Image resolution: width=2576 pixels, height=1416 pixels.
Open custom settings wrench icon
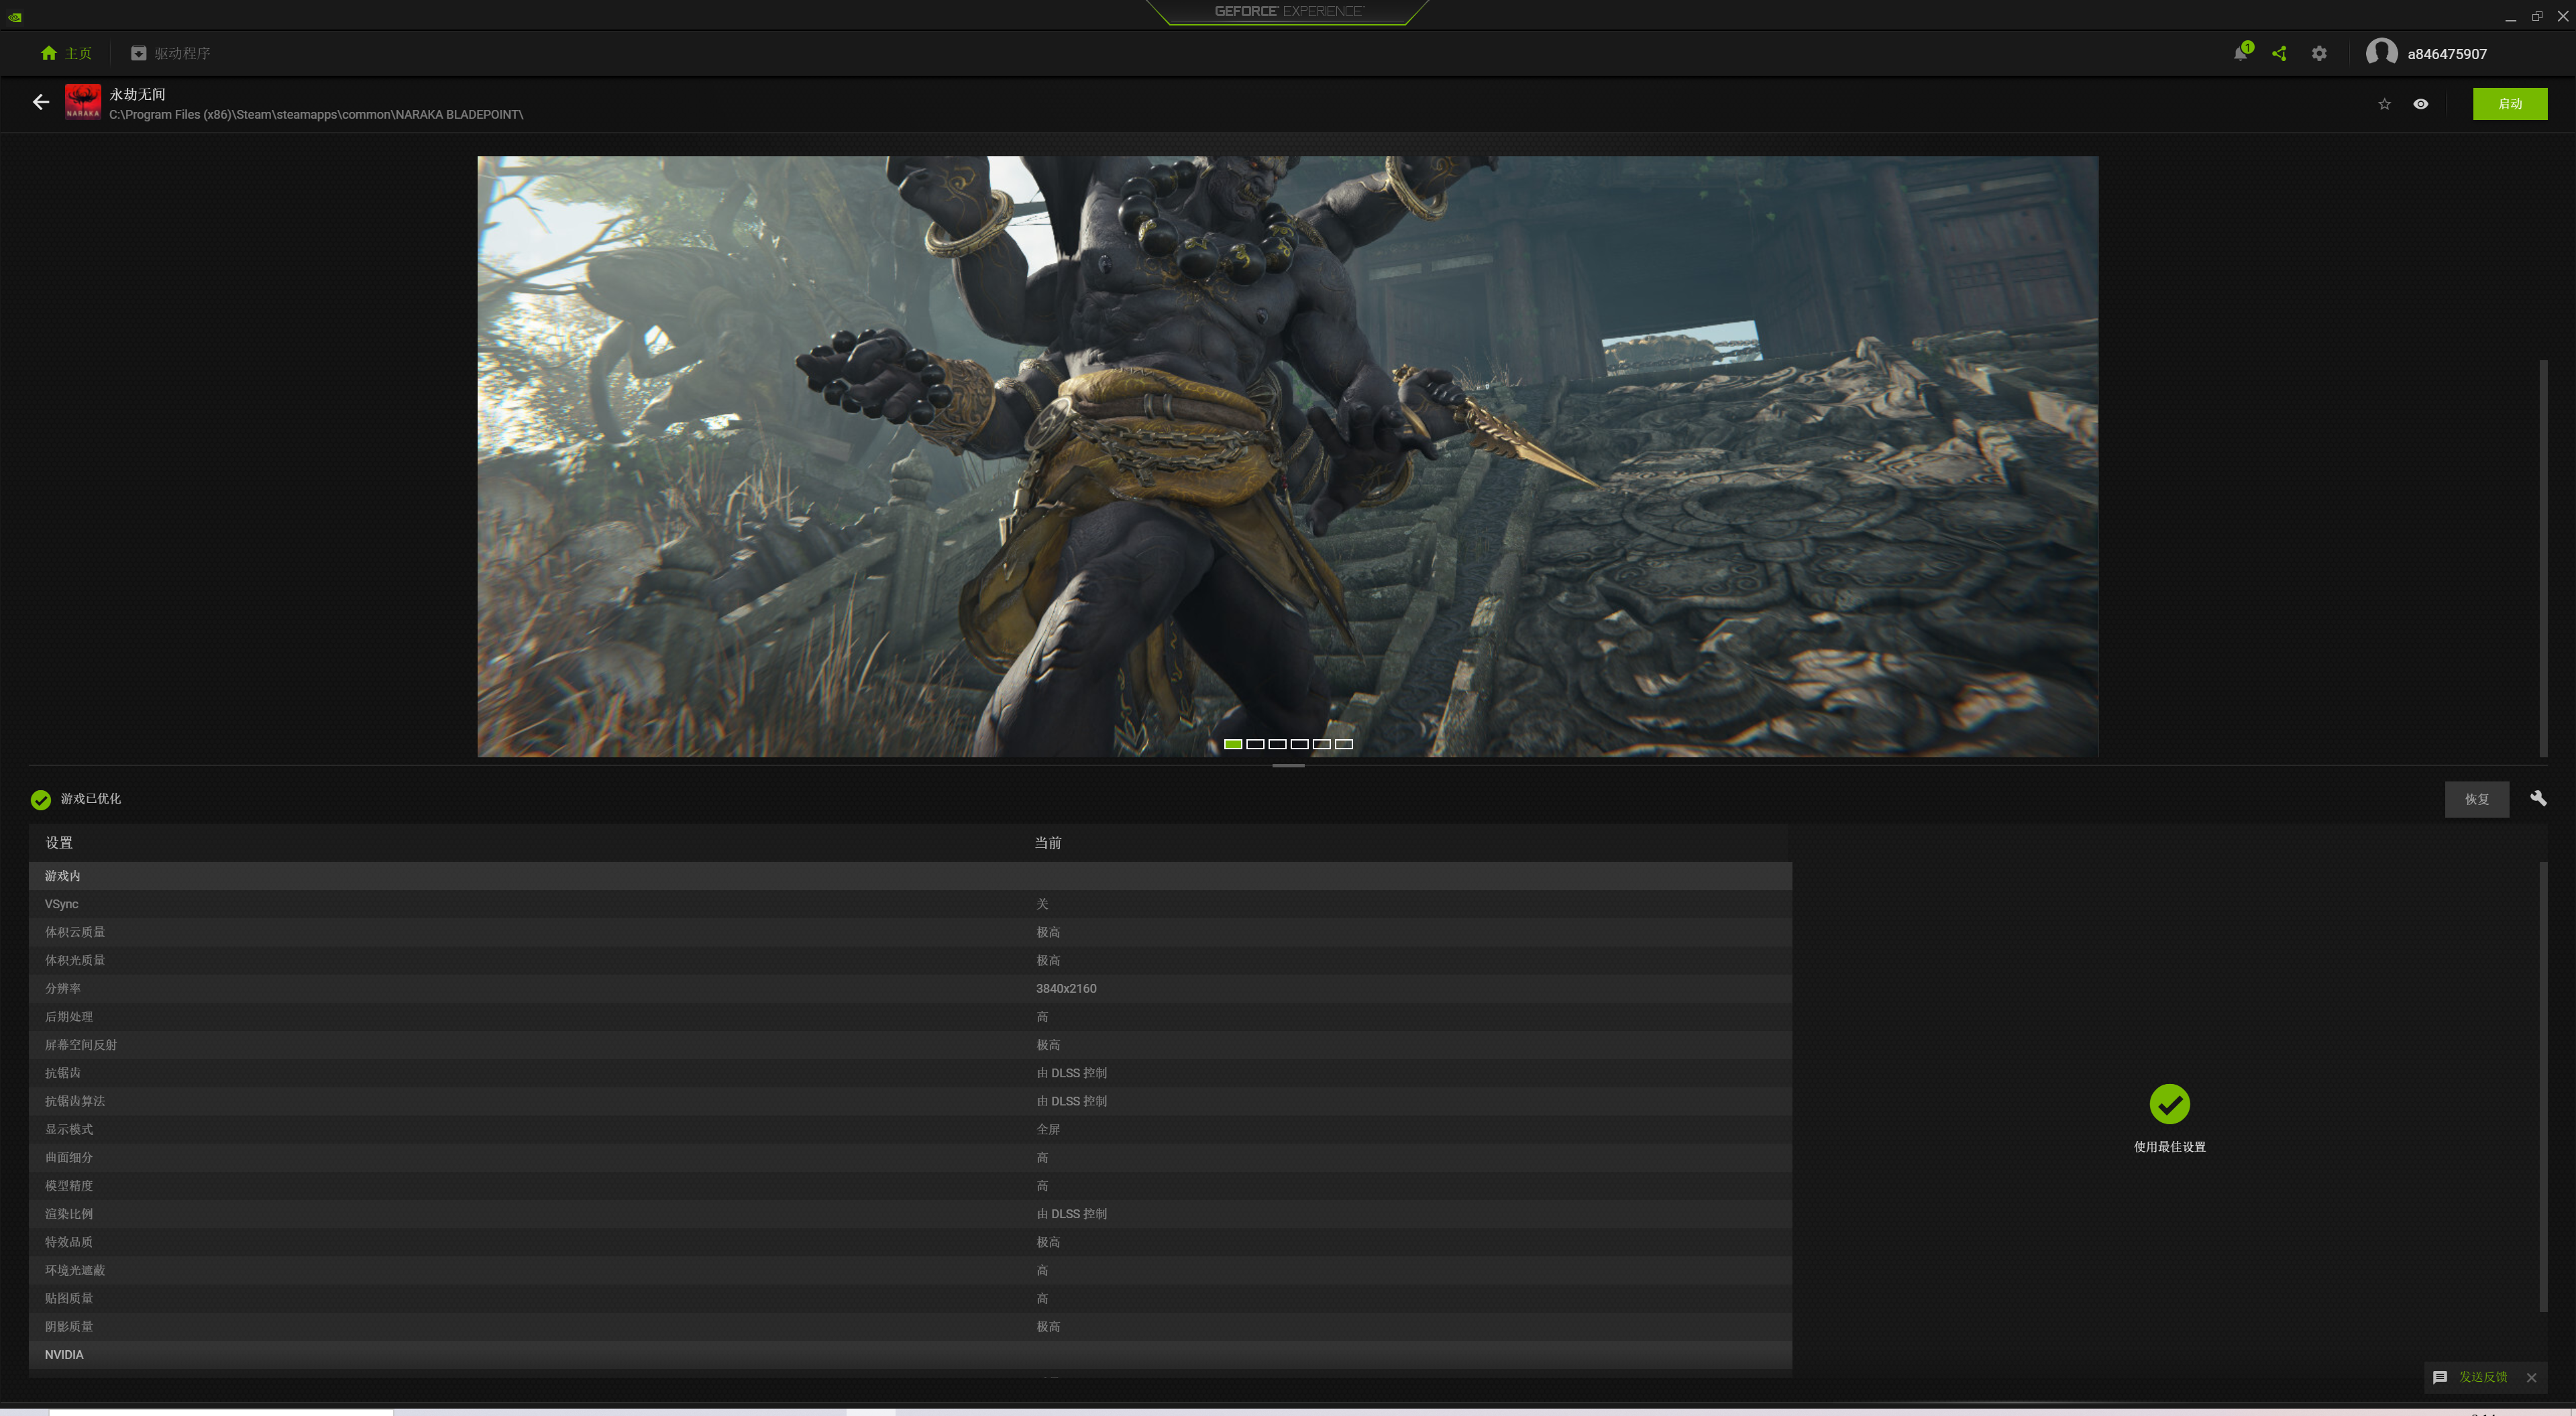tap(2538, 798)
